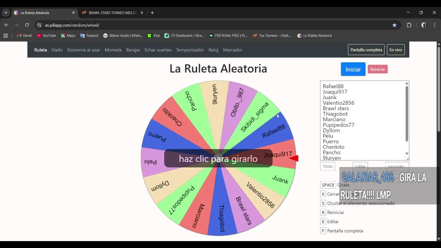Click the blue Iniciar button
The width and height of the screenshot is (441, 248).
(x=353, y=69)
